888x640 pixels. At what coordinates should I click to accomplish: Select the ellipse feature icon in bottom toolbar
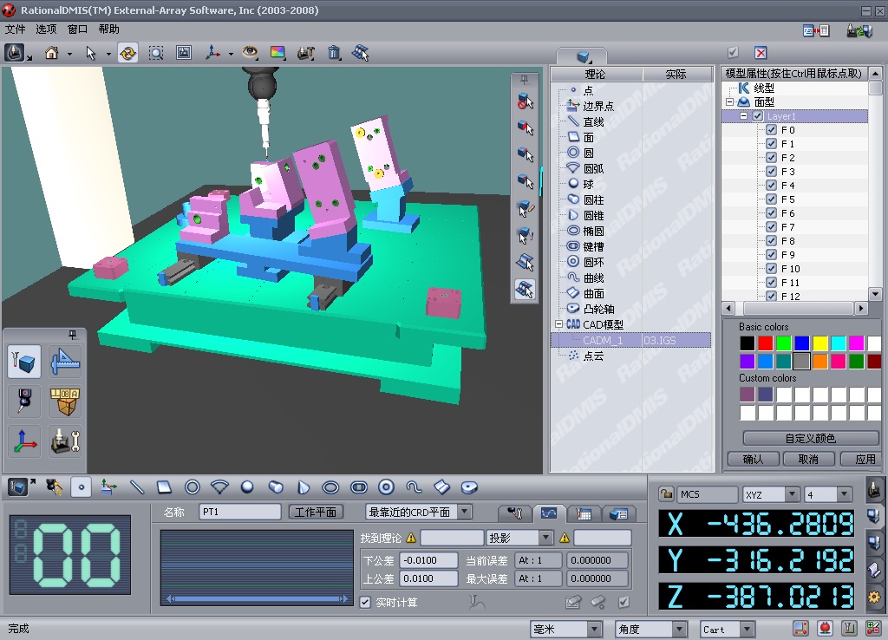[x=330, y=487]
